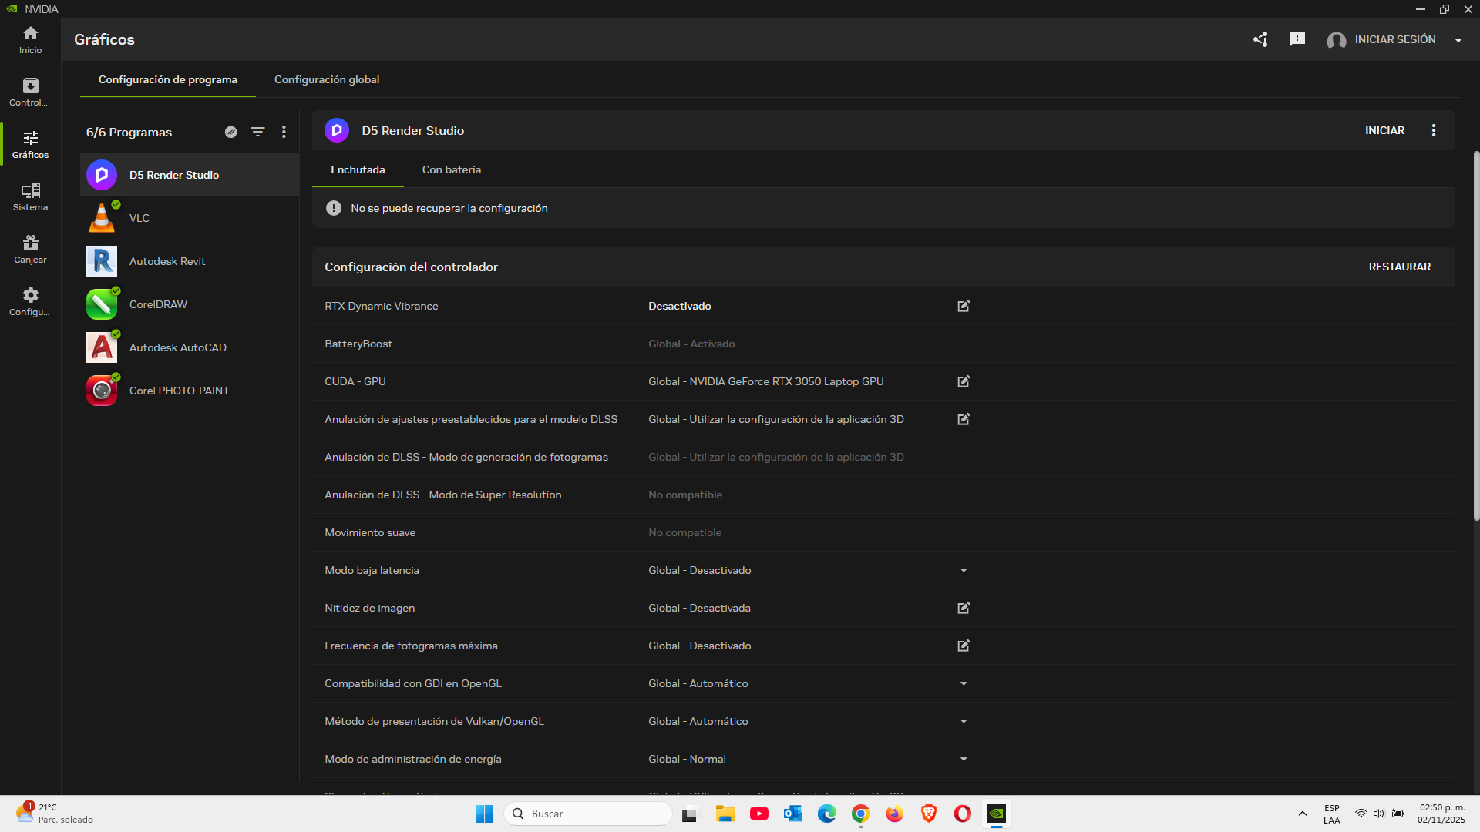The image size is (1480, 832).
Task: Select Autodesk Revit in programs list
Action: pyautogui.click(x=167, y=261)
